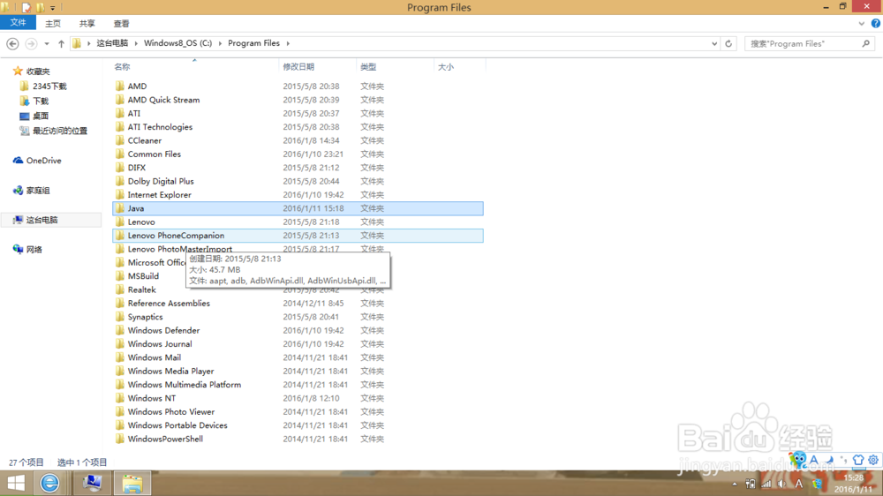This screenshot has height=496, width=883.
Task: Expand breadcrumb arrow after Program Files
Action: [288, 43]
